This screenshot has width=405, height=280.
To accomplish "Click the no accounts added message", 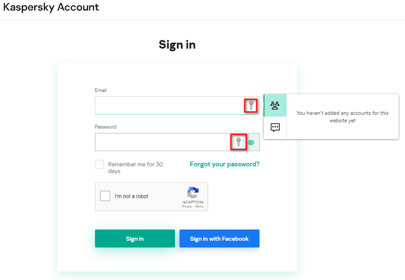I will (342, 117).
